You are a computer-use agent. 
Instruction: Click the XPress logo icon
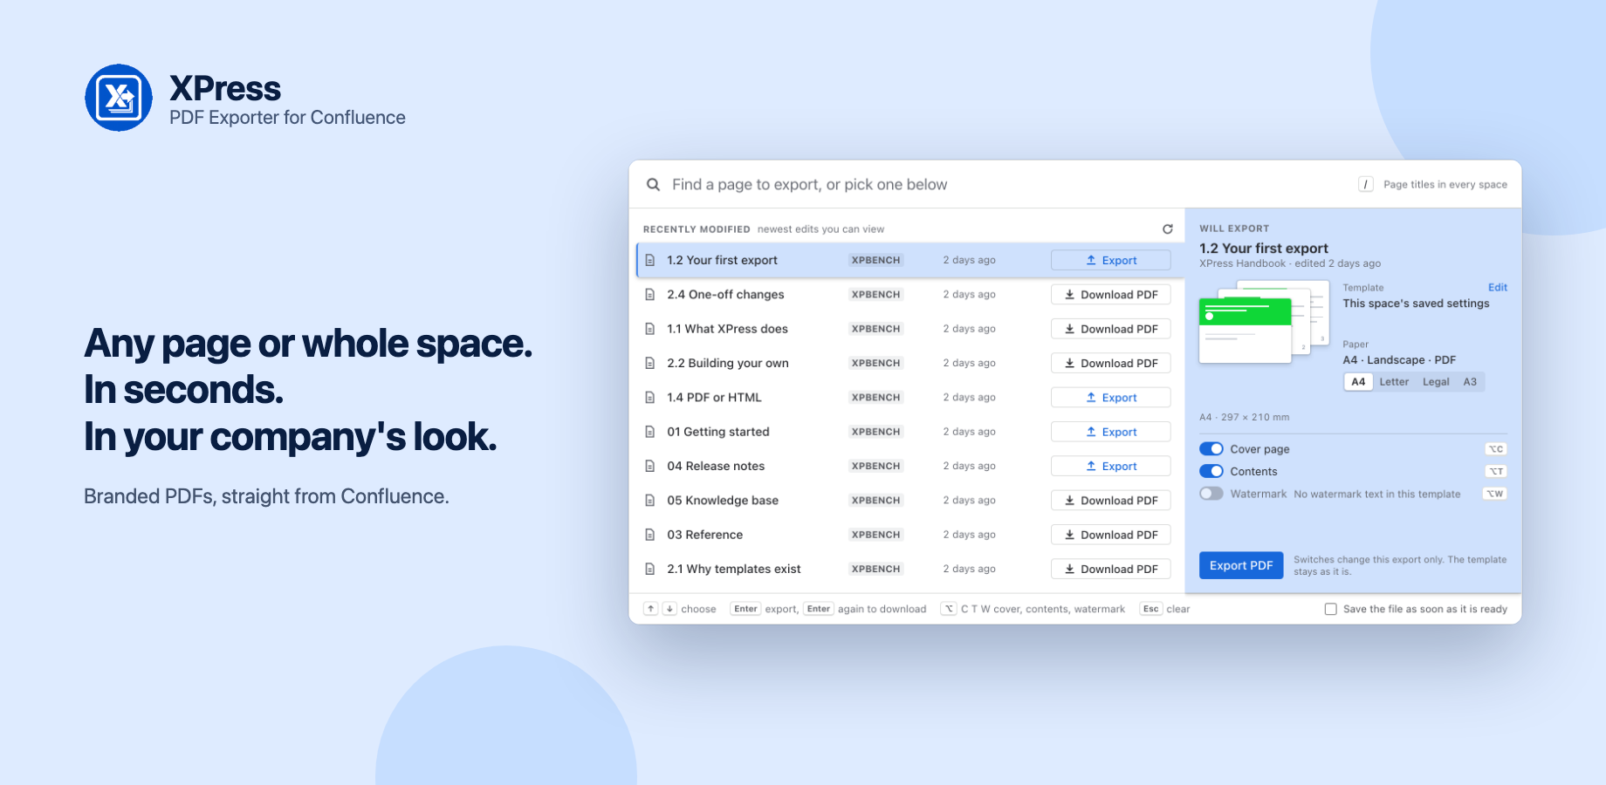pos(119,98)
